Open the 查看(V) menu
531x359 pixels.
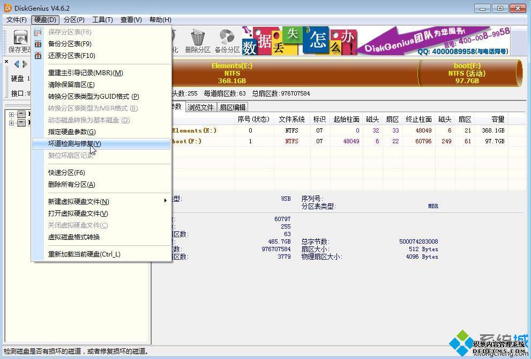[x=131, y=20]
